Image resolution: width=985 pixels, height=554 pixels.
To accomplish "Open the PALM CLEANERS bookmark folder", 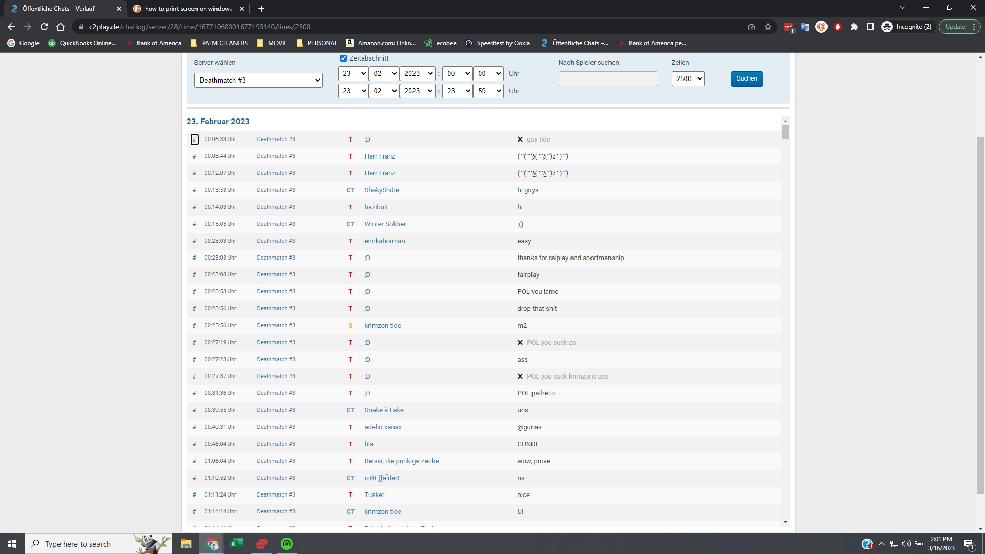I will (219, 43).
